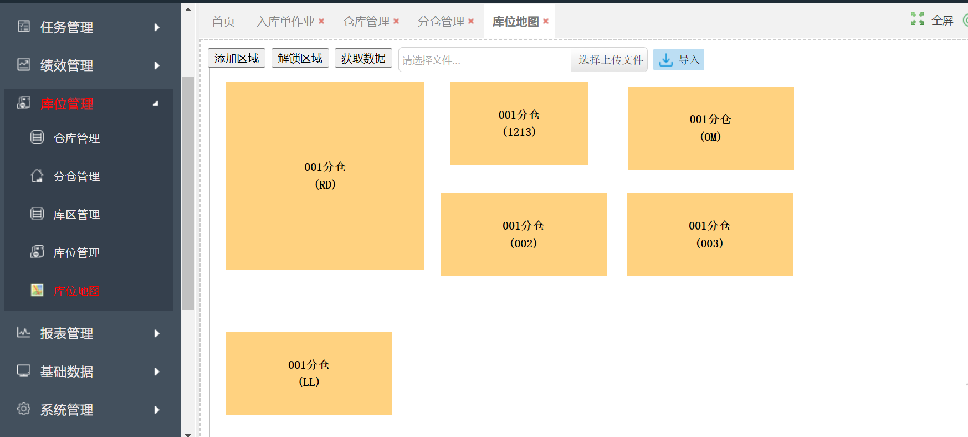Open 库位管理 submenu entry

(76, 253)
